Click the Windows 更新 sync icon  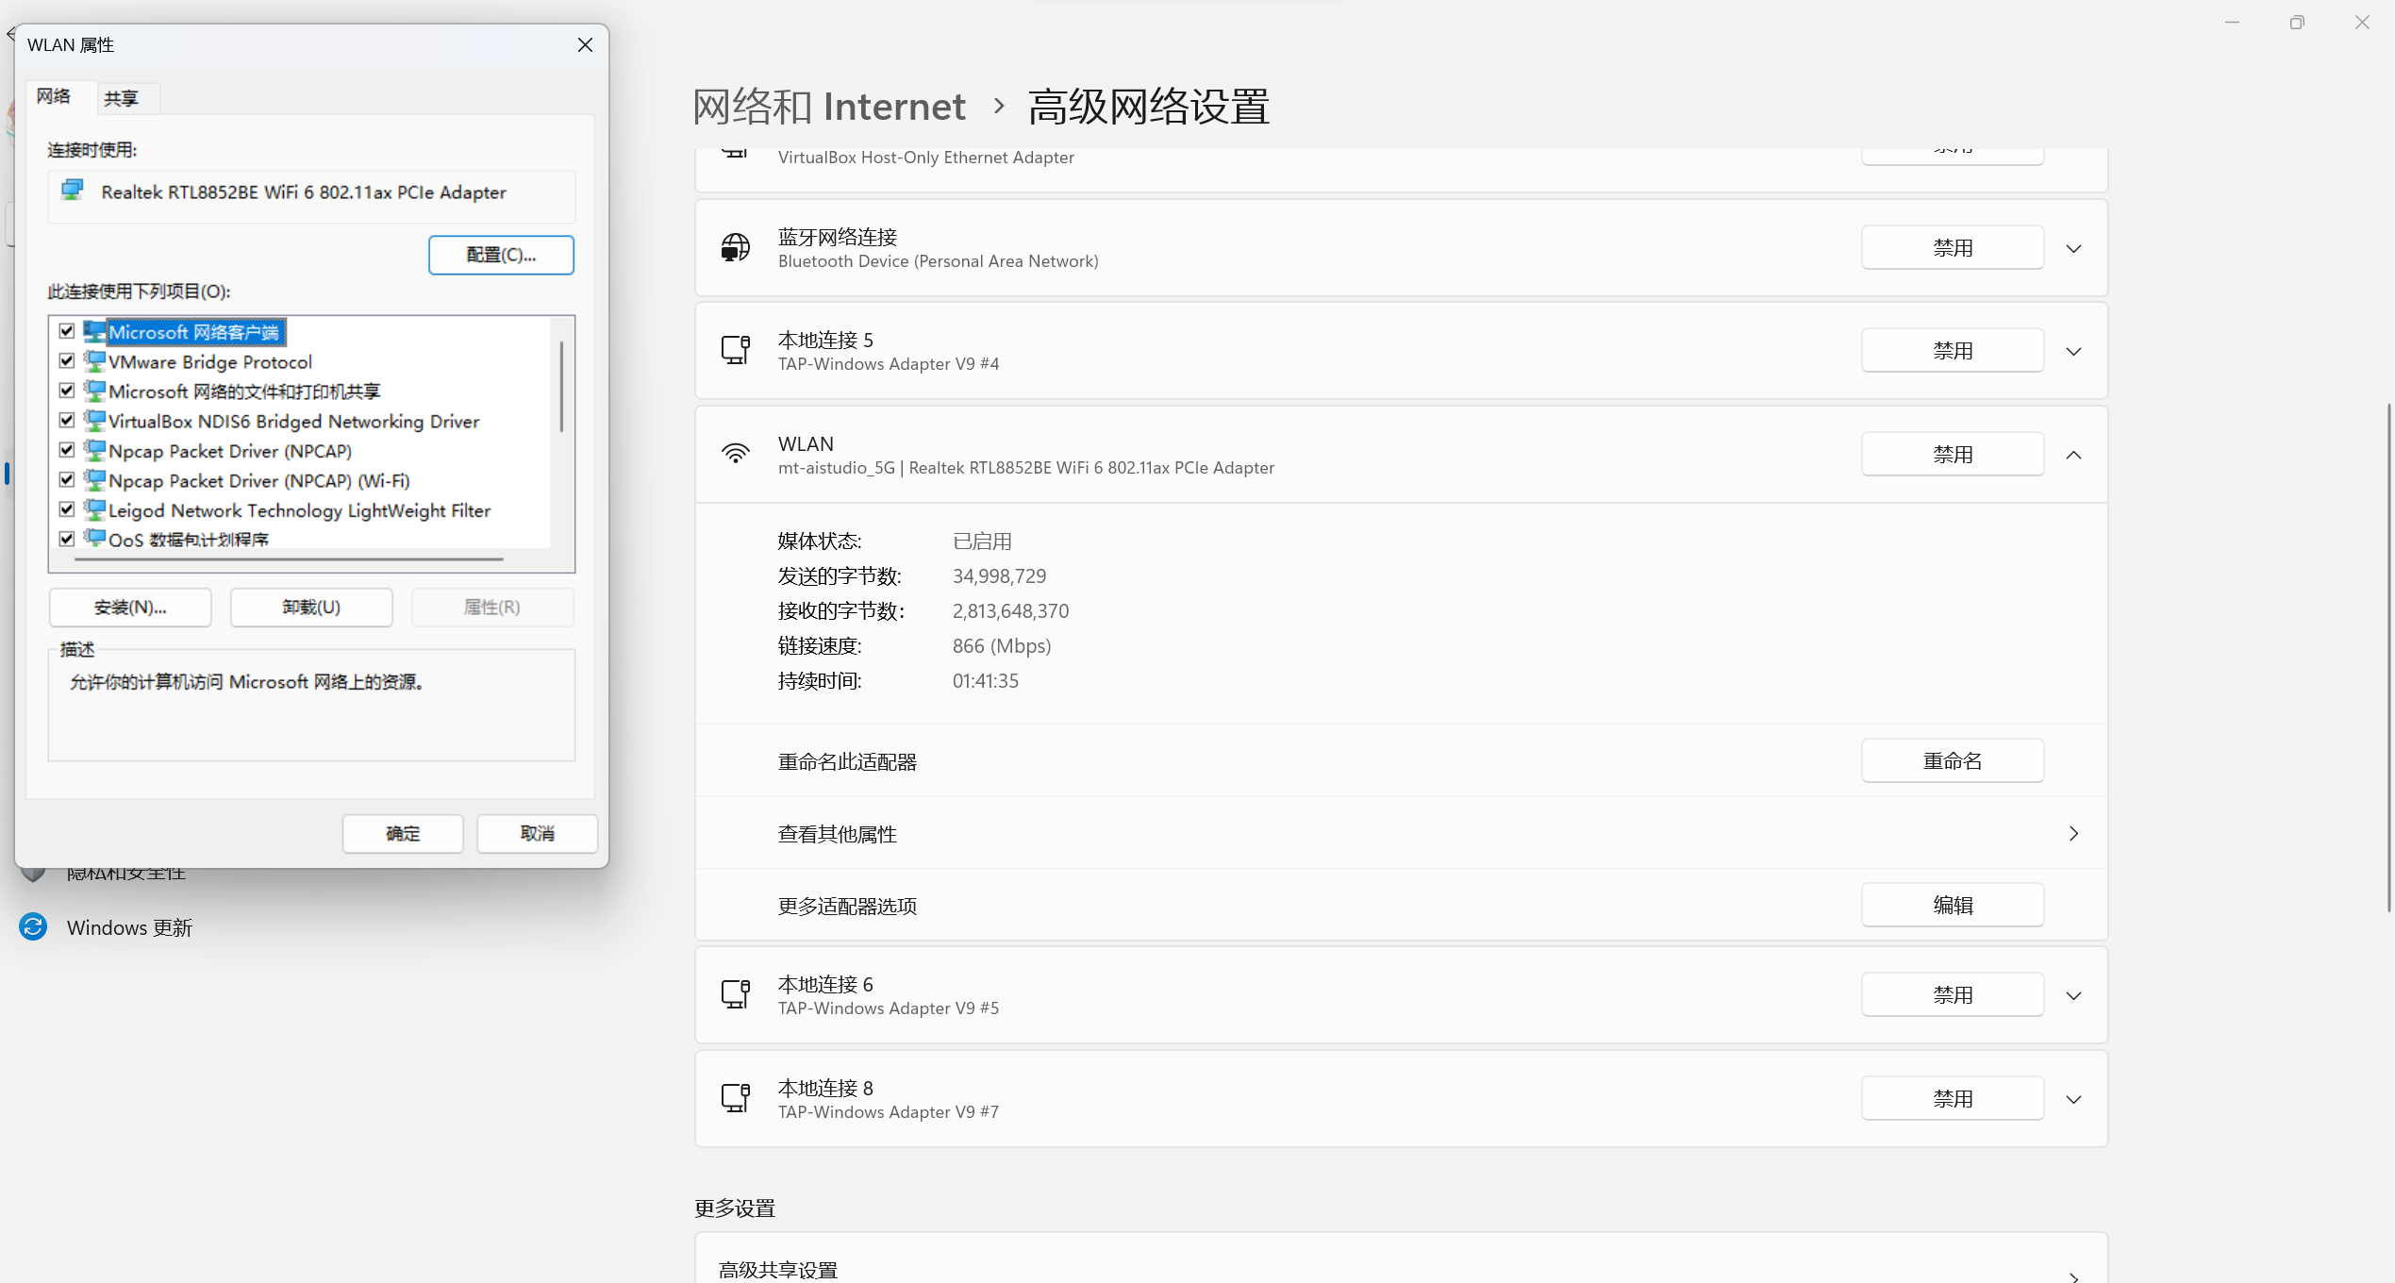click(33, 926)
